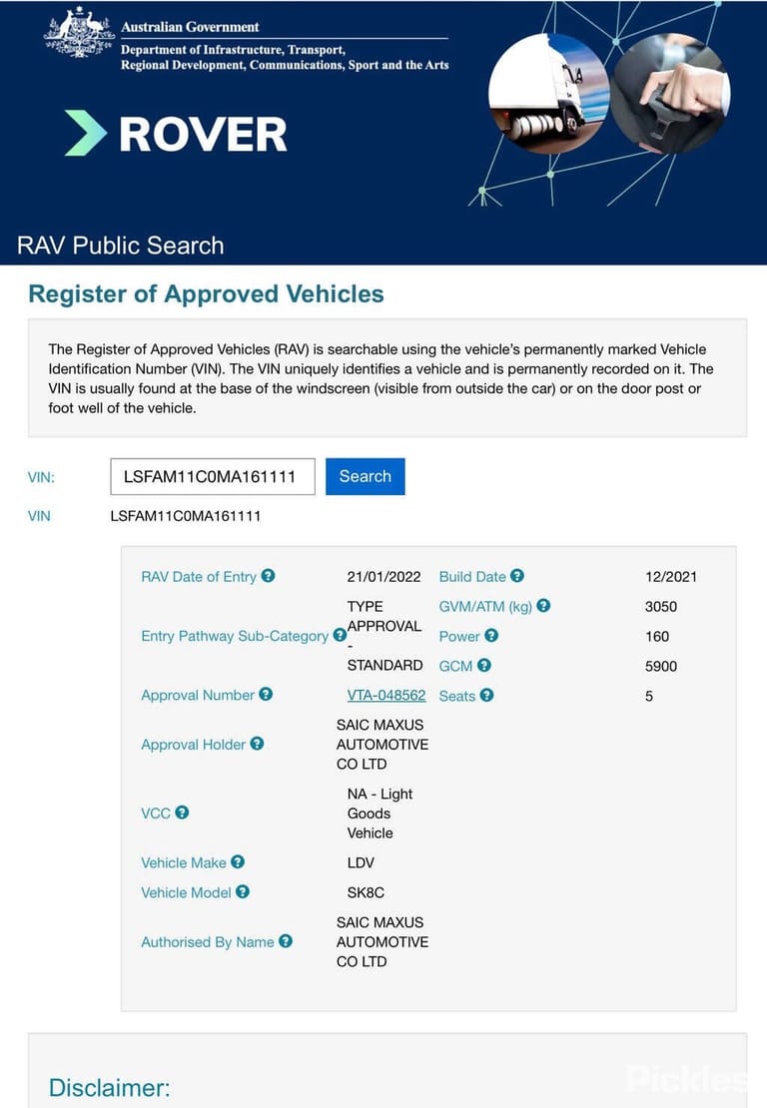The height and width of the screenshot is (1108, 767).
Task: Click GCM value 5900
Action: click(x=661, y=666)
